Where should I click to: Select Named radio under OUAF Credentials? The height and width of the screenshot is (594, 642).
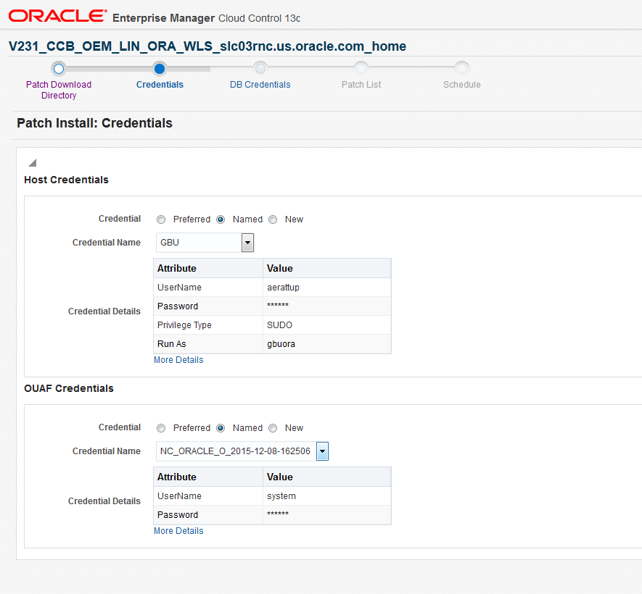[x=221, y=428]
